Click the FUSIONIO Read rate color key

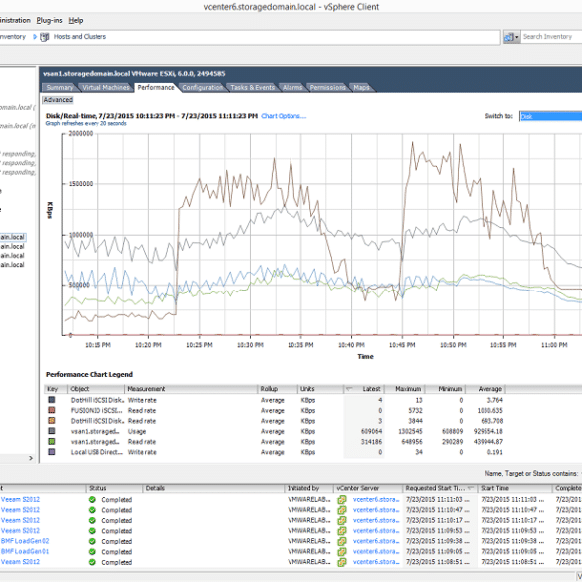52,411
